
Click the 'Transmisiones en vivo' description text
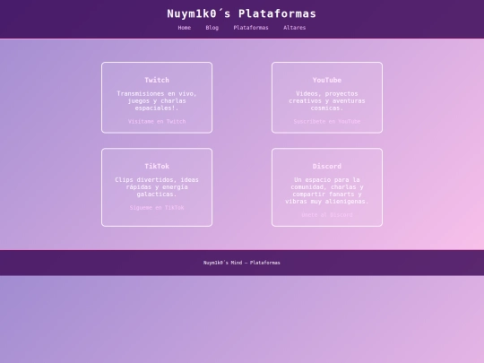[157, 100]
